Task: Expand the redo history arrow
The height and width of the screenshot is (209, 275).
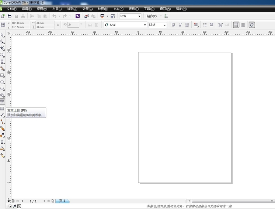Action: click(70, 16)
